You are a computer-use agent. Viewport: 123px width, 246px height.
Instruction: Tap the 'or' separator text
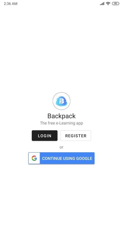[x=61, y=147]
